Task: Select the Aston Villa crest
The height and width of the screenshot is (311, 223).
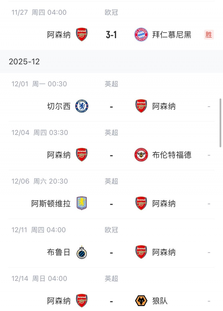Action: (x=82, y=204)
